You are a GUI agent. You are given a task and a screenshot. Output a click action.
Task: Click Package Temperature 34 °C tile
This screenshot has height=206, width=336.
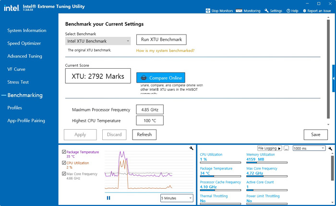(220, 172)
